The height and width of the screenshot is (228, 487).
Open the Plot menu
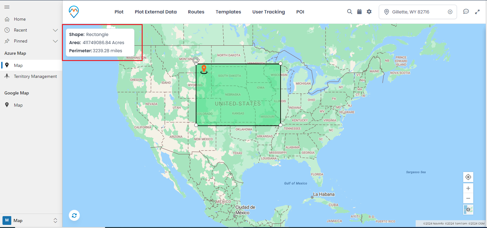119,12
